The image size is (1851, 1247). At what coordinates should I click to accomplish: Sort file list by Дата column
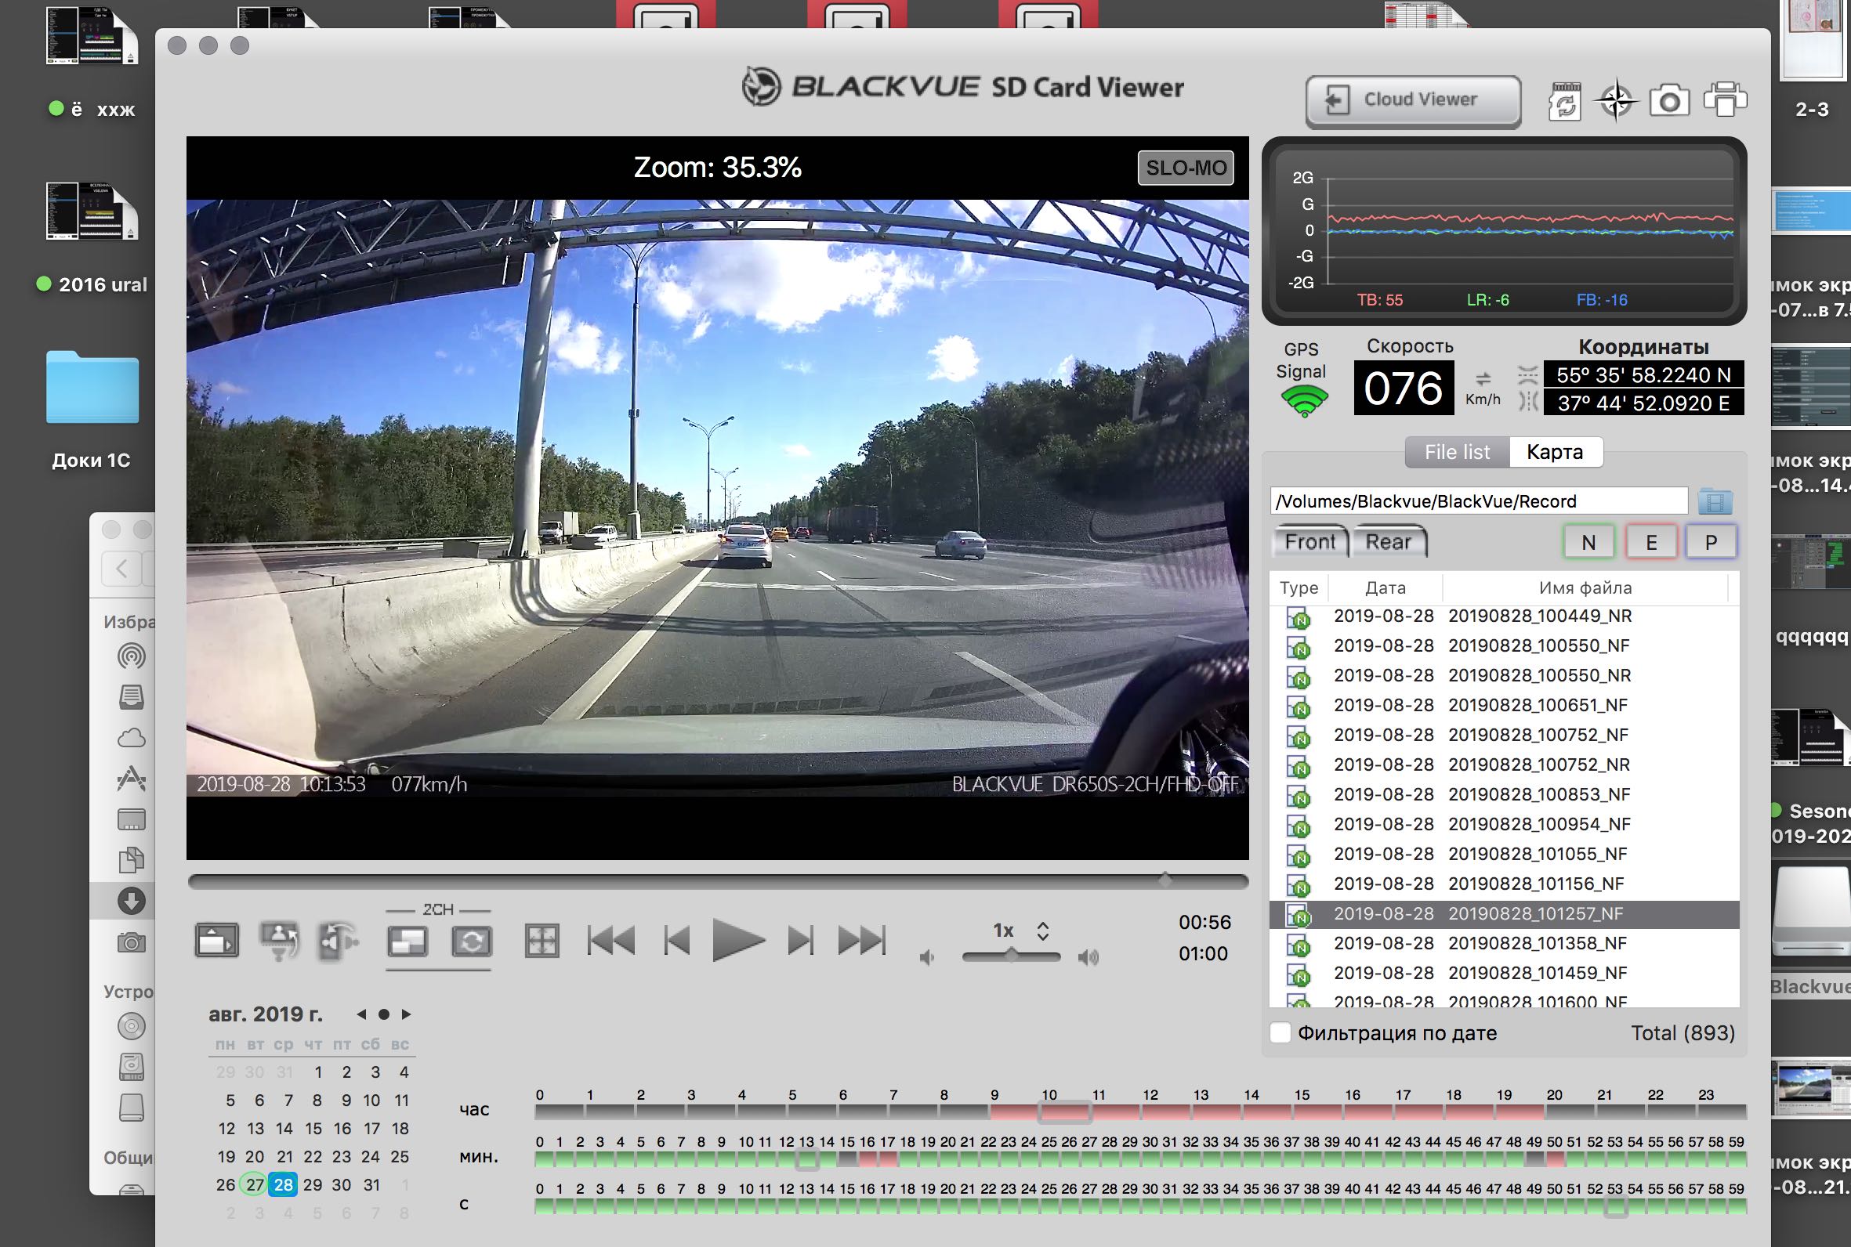pyautogui.click(x=1385, y=587)
